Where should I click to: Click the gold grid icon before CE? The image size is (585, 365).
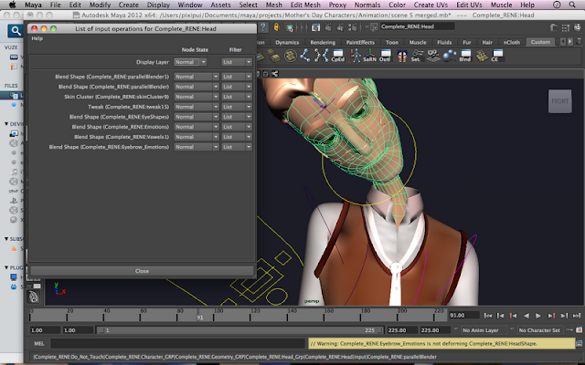pos(482,56)
